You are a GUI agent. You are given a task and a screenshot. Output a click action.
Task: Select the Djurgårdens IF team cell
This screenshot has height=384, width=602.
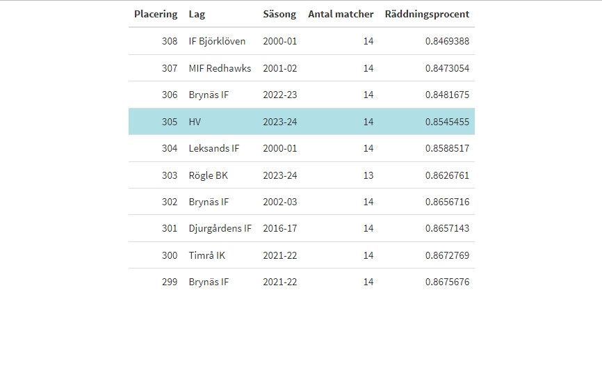point(220,228)
